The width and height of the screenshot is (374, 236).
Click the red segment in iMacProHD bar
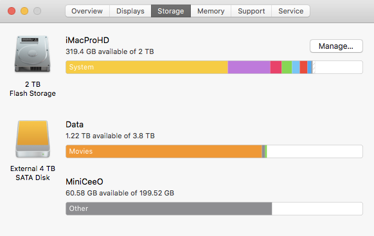click(x=304, y=68)
